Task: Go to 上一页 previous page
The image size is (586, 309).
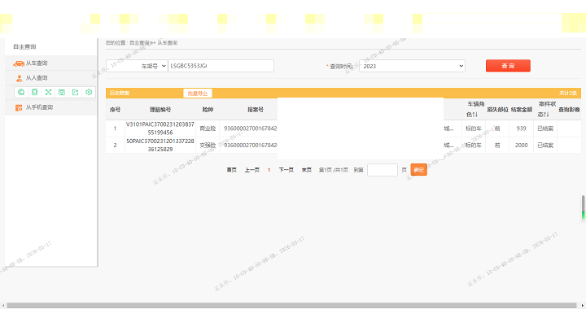Action: click(x=252, y=170)
